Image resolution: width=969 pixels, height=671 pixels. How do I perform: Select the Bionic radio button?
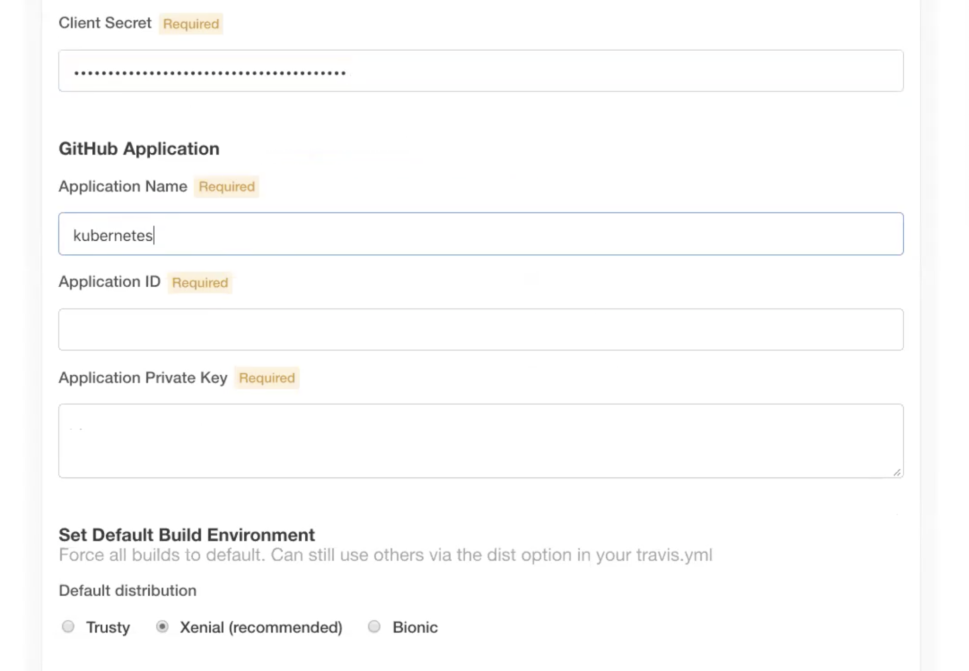[374, 627]
